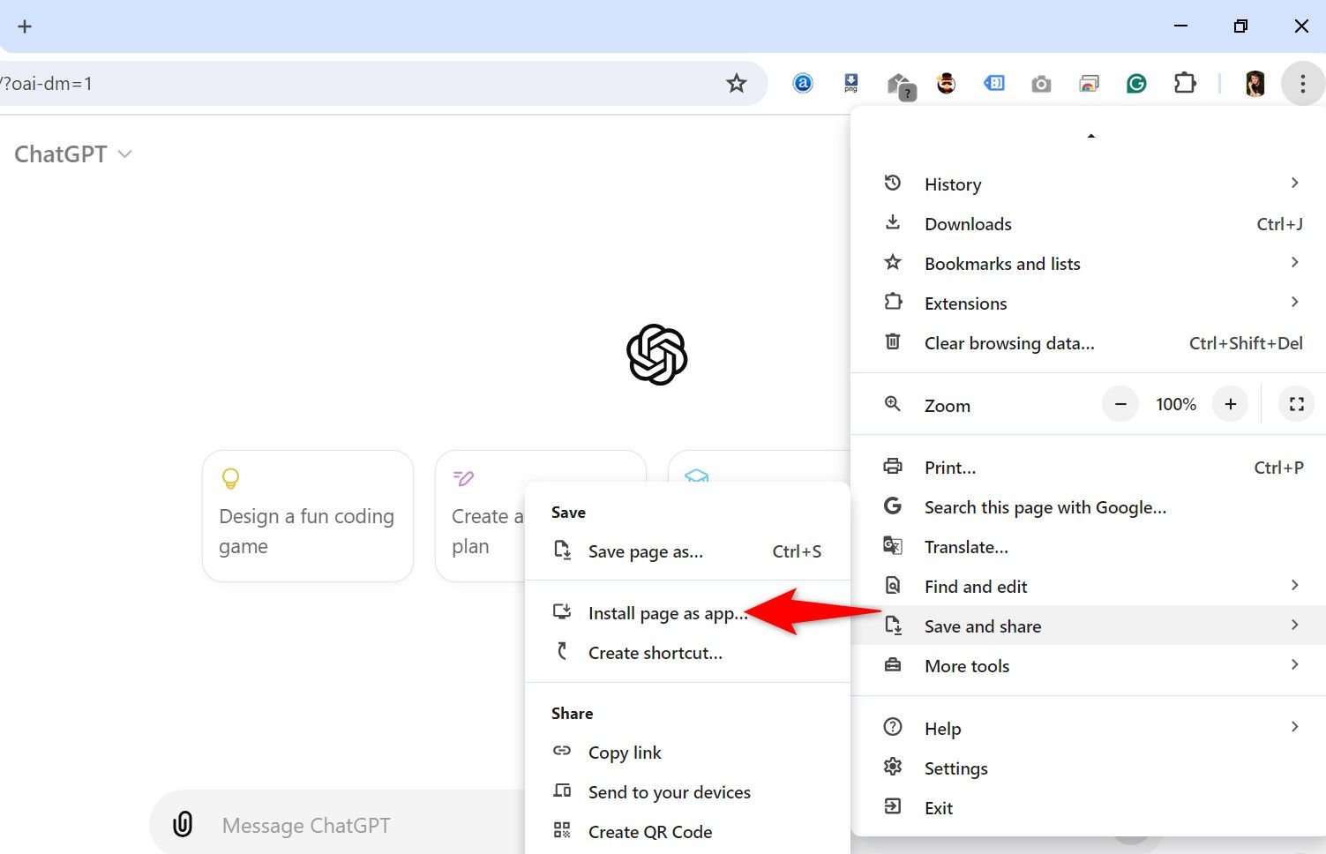Open the History menu item
This screenshot has height=854, width=1326.
click(x=953, y=184)
